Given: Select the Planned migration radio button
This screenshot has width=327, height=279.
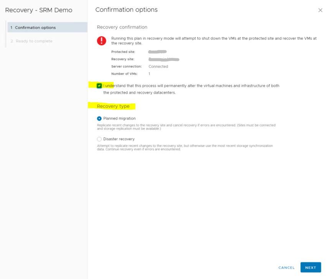Looking at the screenshot, I should pos(99,118).
